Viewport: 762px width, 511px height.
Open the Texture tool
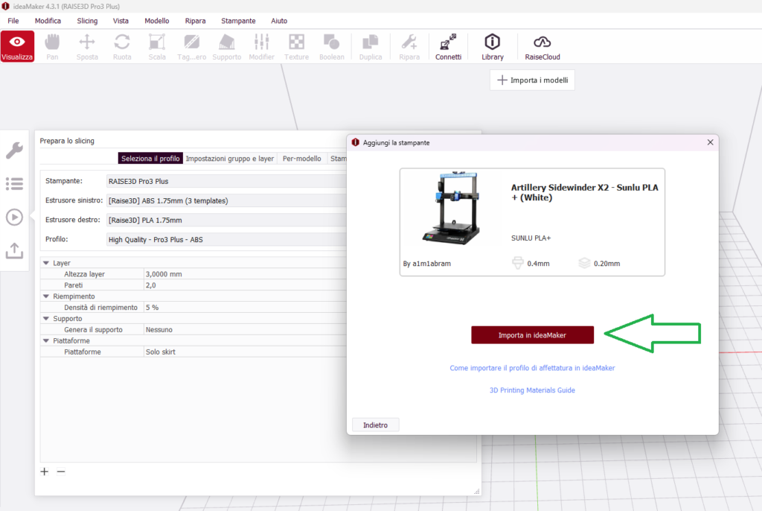tap(296, 46)
